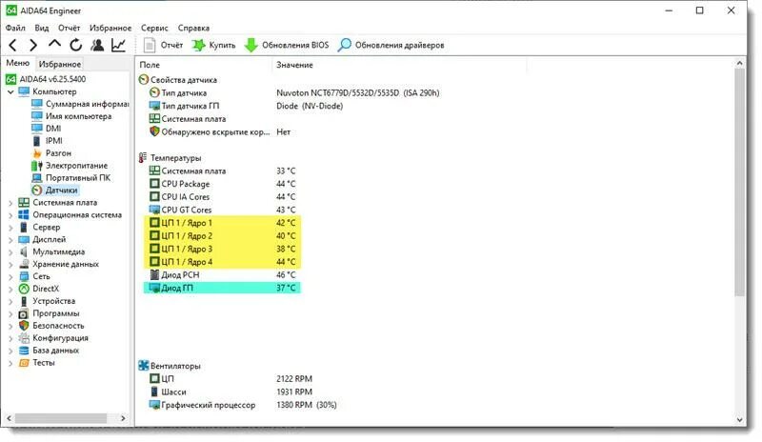Select the Датчики sensors tree item
The image size is (762, 442).
click(x=54, y=191)
